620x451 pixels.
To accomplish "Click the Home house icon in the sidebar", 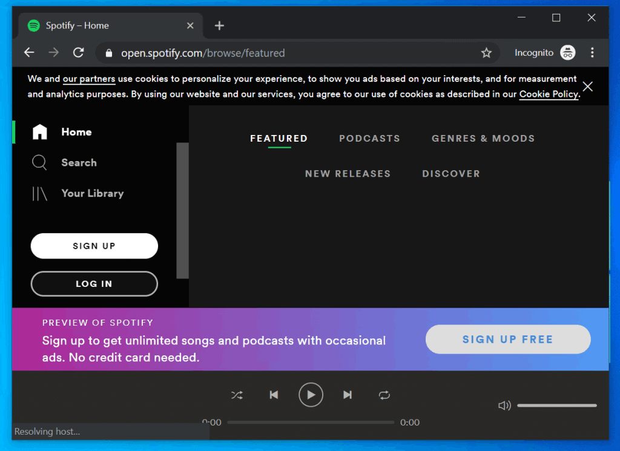I will click(39, 132).
